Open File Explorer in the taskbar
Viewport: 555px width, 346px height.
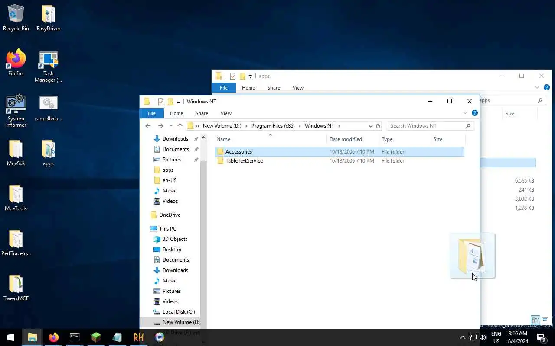click(x=33, y=337)
